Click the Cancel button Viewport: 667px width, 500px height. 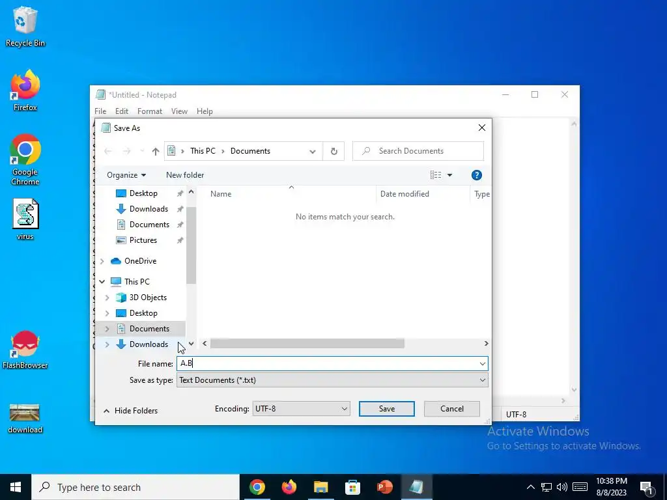coord(452,409)
